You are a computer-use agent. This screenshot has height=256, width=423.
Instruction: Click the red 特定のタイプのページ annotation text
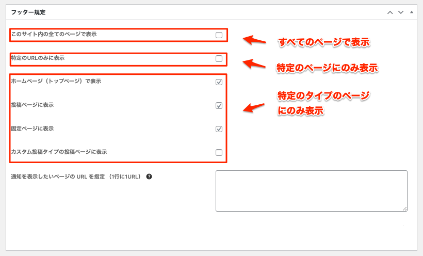324,96
